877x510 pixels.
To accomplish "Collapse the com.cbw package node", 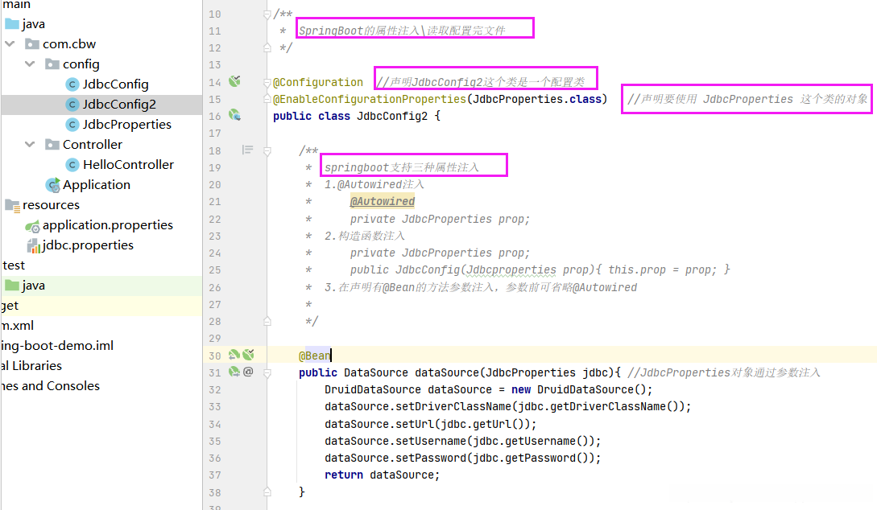I will click(10, 43).
